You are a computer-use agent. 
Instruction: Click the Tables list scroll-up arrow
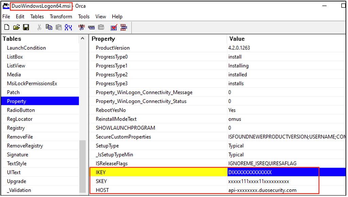pyautogui.click(x=83, y=38)
